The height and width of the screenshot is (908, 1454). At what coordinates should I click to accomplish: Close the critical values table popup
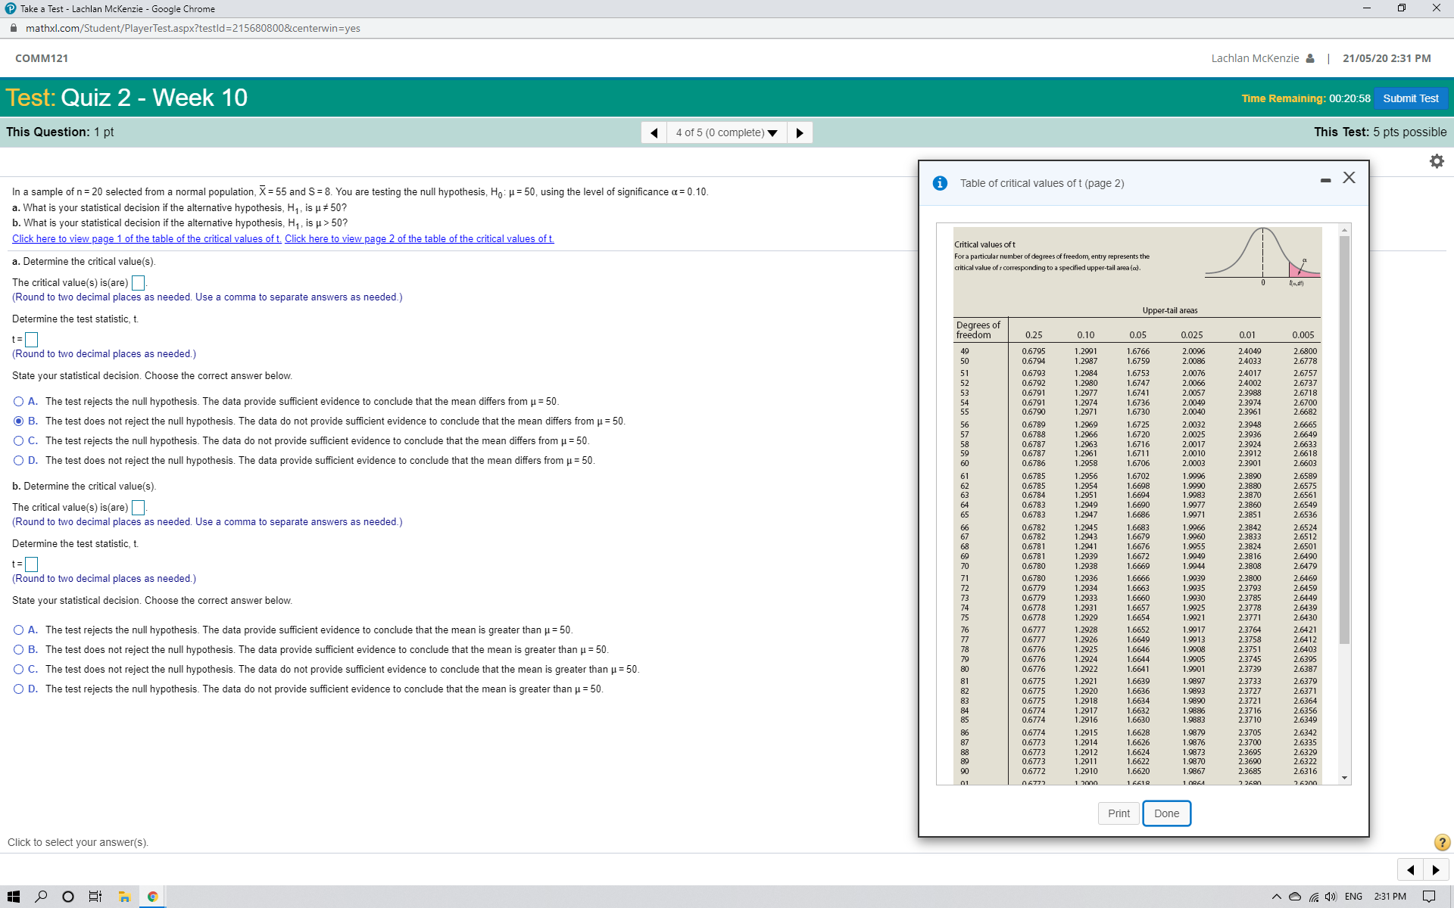coord(1349,178)
